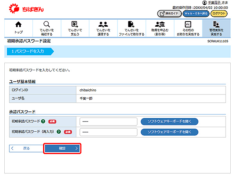Select 管理業務を実施する tab
The image size is (235, 178).
(216, 27)
